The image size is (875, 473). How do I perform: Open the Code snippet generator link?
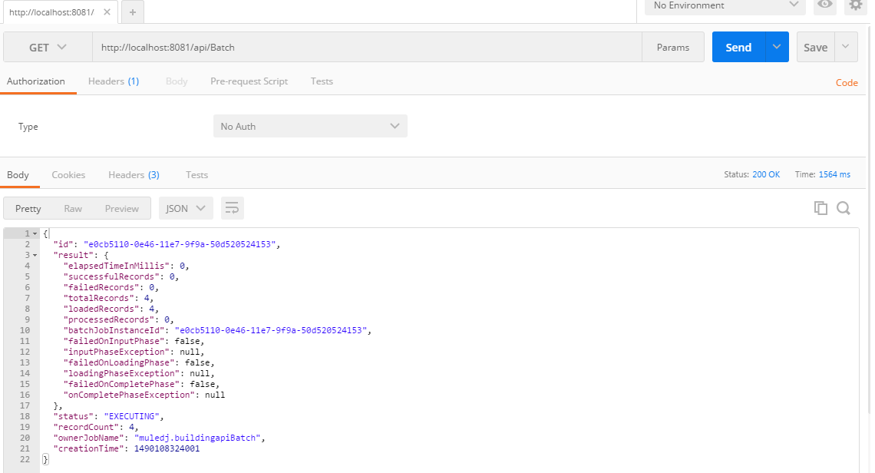click(847, 82)
